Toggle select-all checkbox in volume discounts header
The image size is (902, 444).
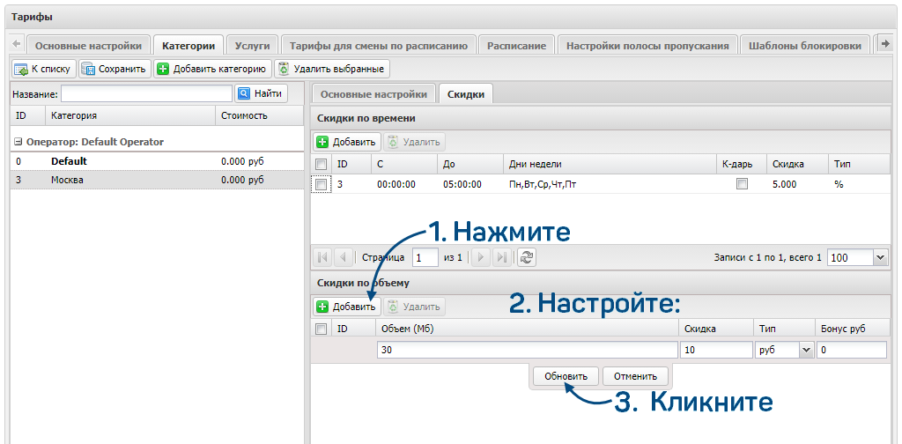click(322, 329)
